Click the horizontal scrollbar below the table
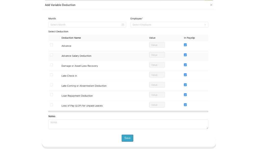261x149 pixels. (127, 111)
